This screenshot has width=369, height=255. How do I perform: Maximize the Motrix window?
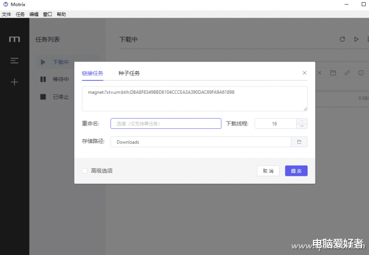364,4
